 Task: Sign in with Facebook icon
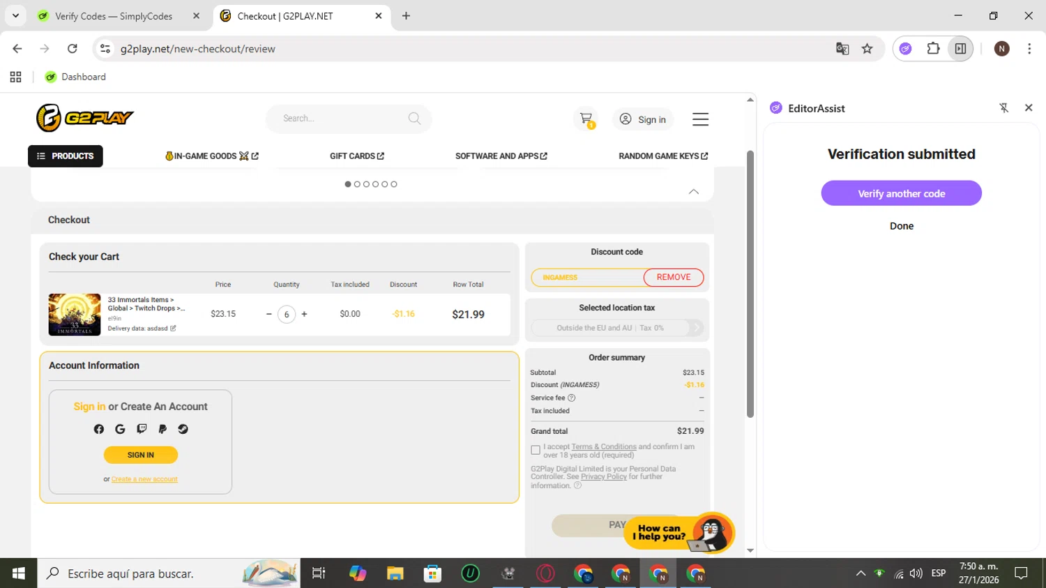tap(99, 429)
